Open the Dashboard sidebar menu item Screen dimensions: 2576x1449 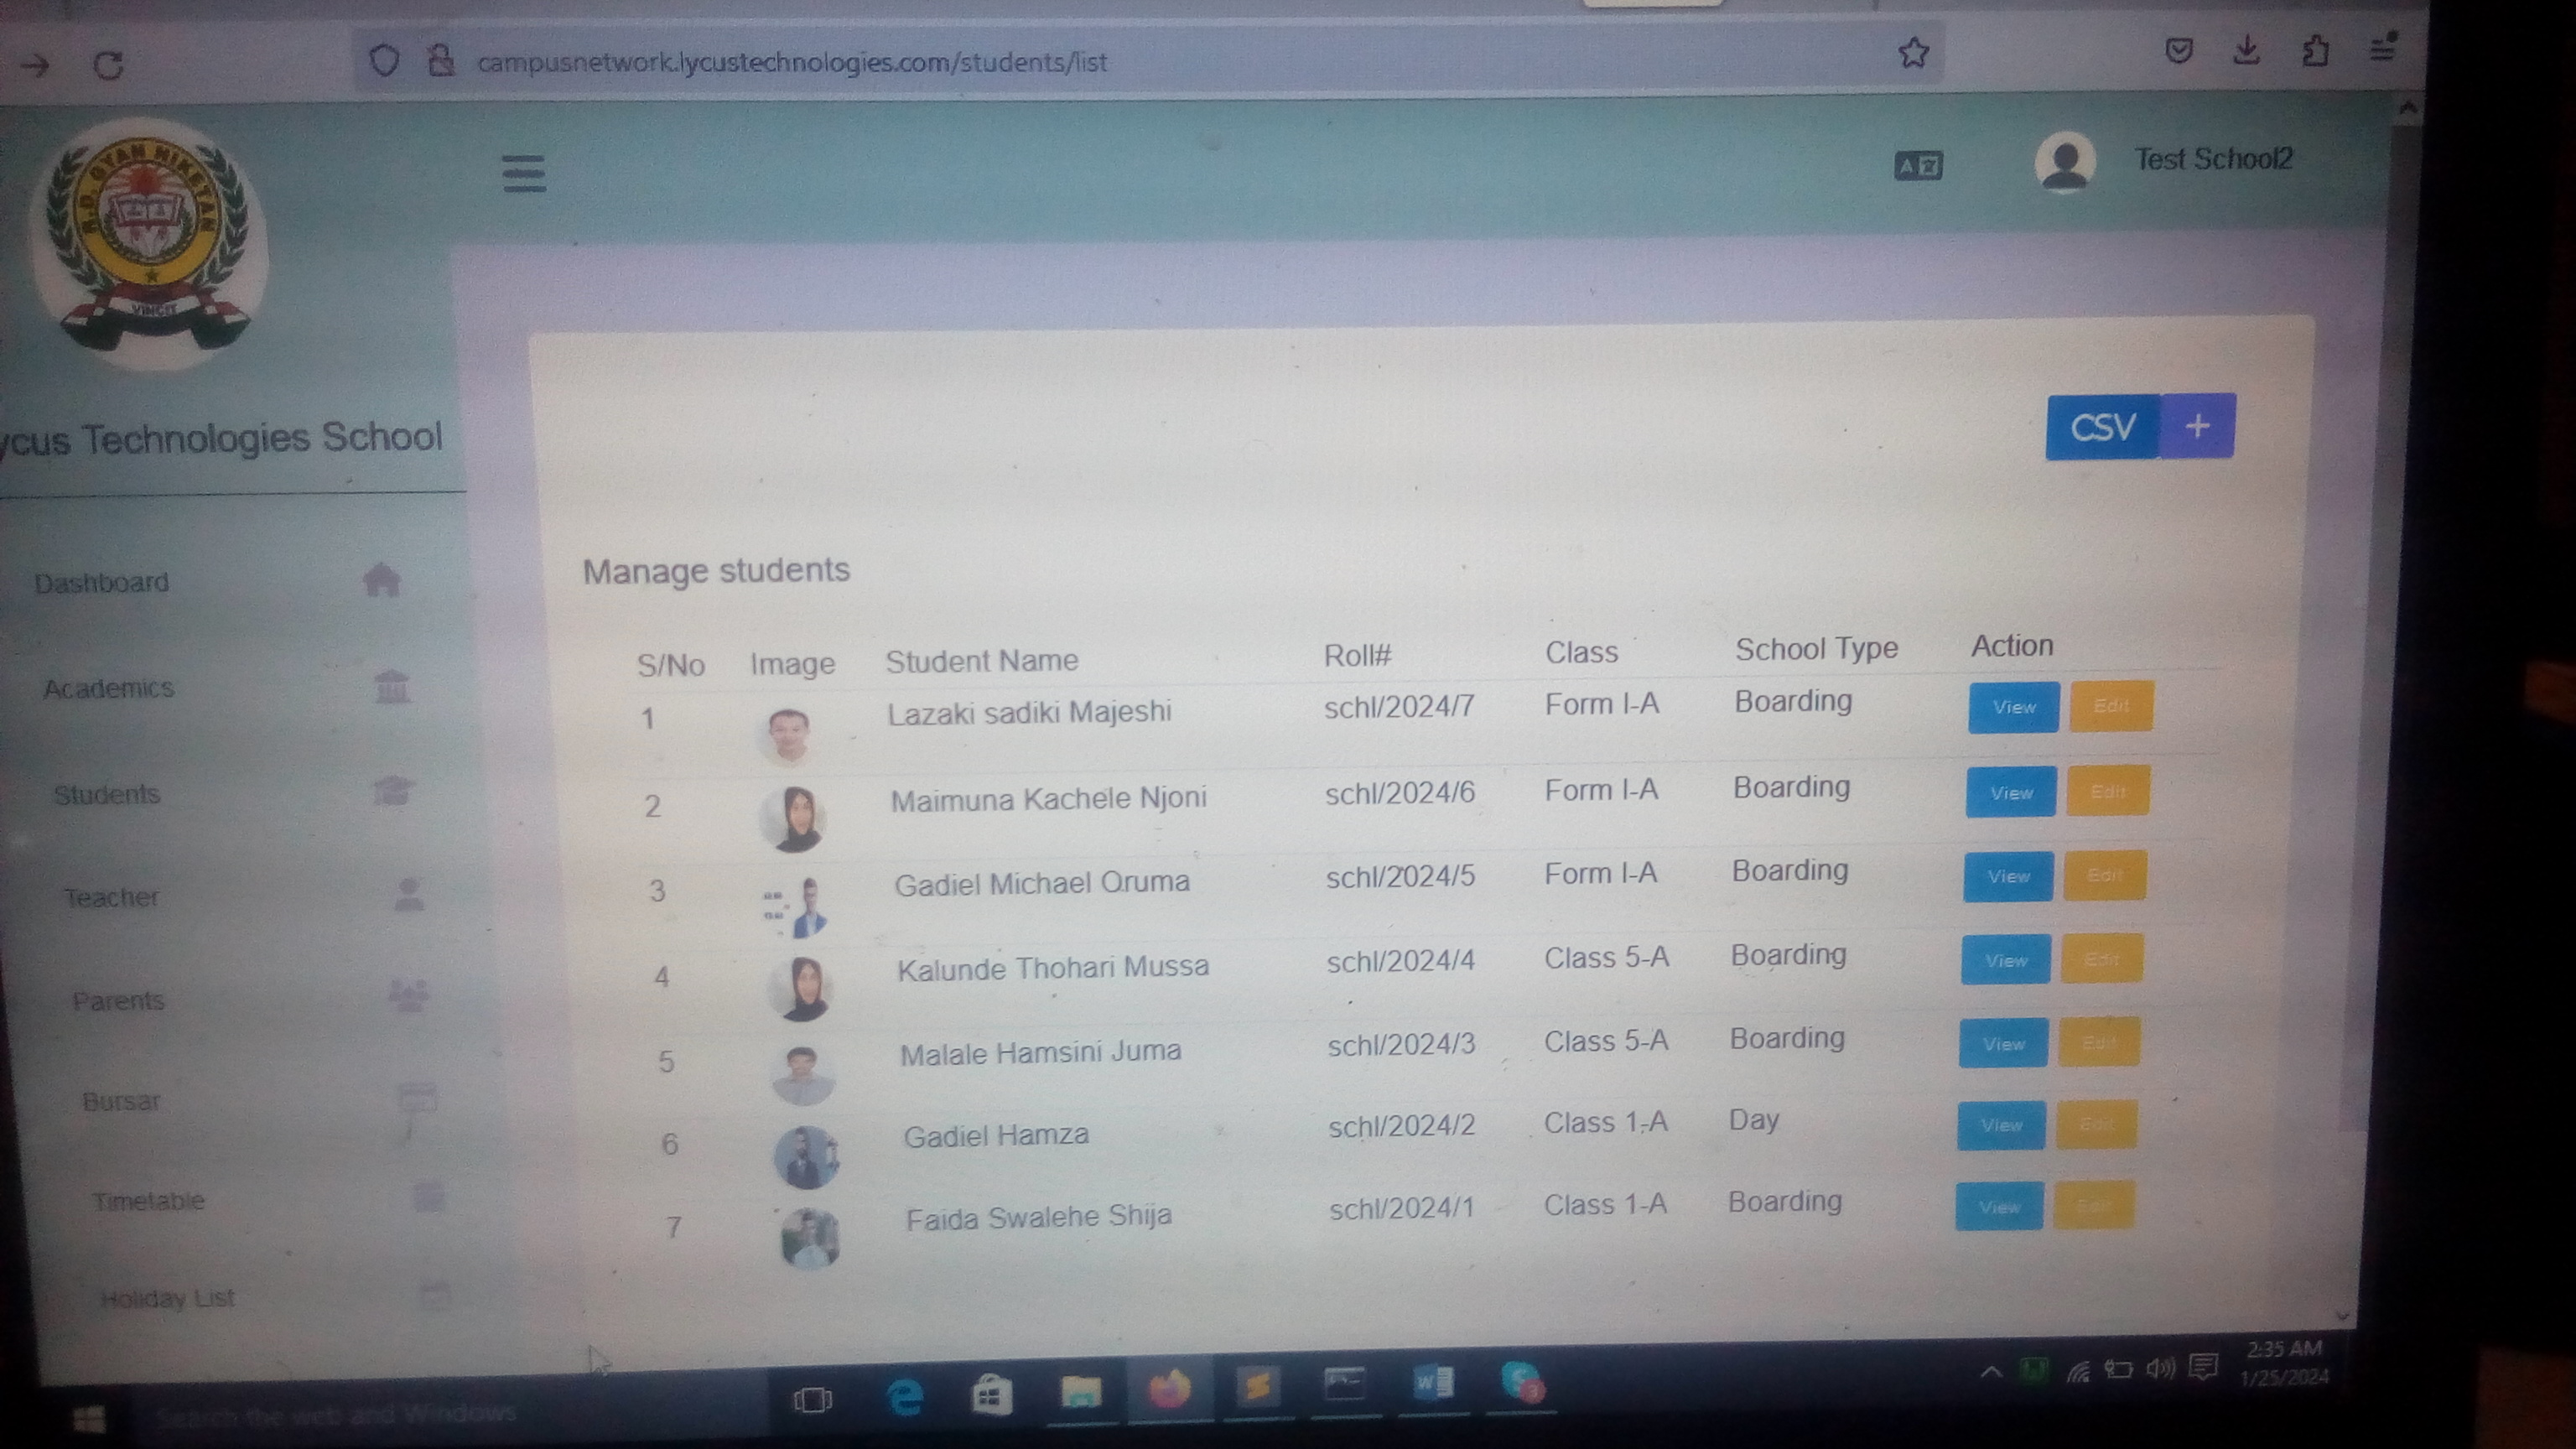102,583
